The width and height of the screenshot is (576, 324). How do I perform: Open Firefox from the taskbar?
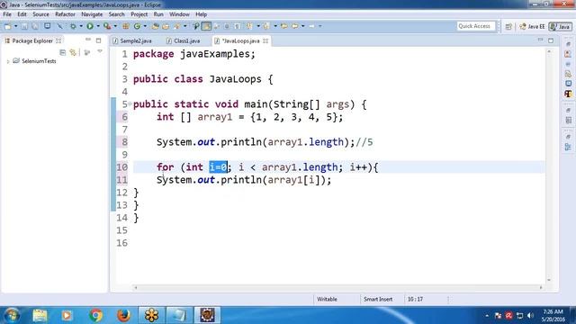pos(123,315)
